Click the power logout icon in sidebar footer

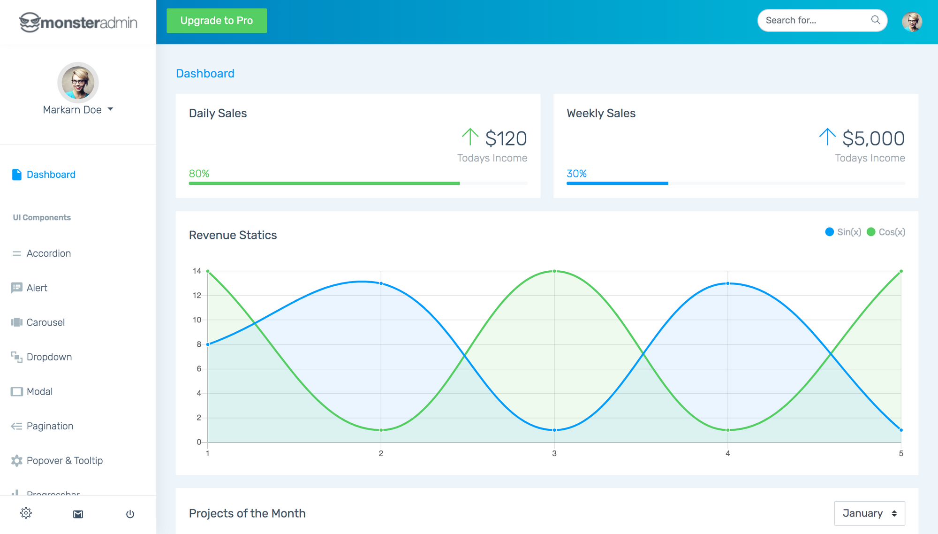point(130,514)
